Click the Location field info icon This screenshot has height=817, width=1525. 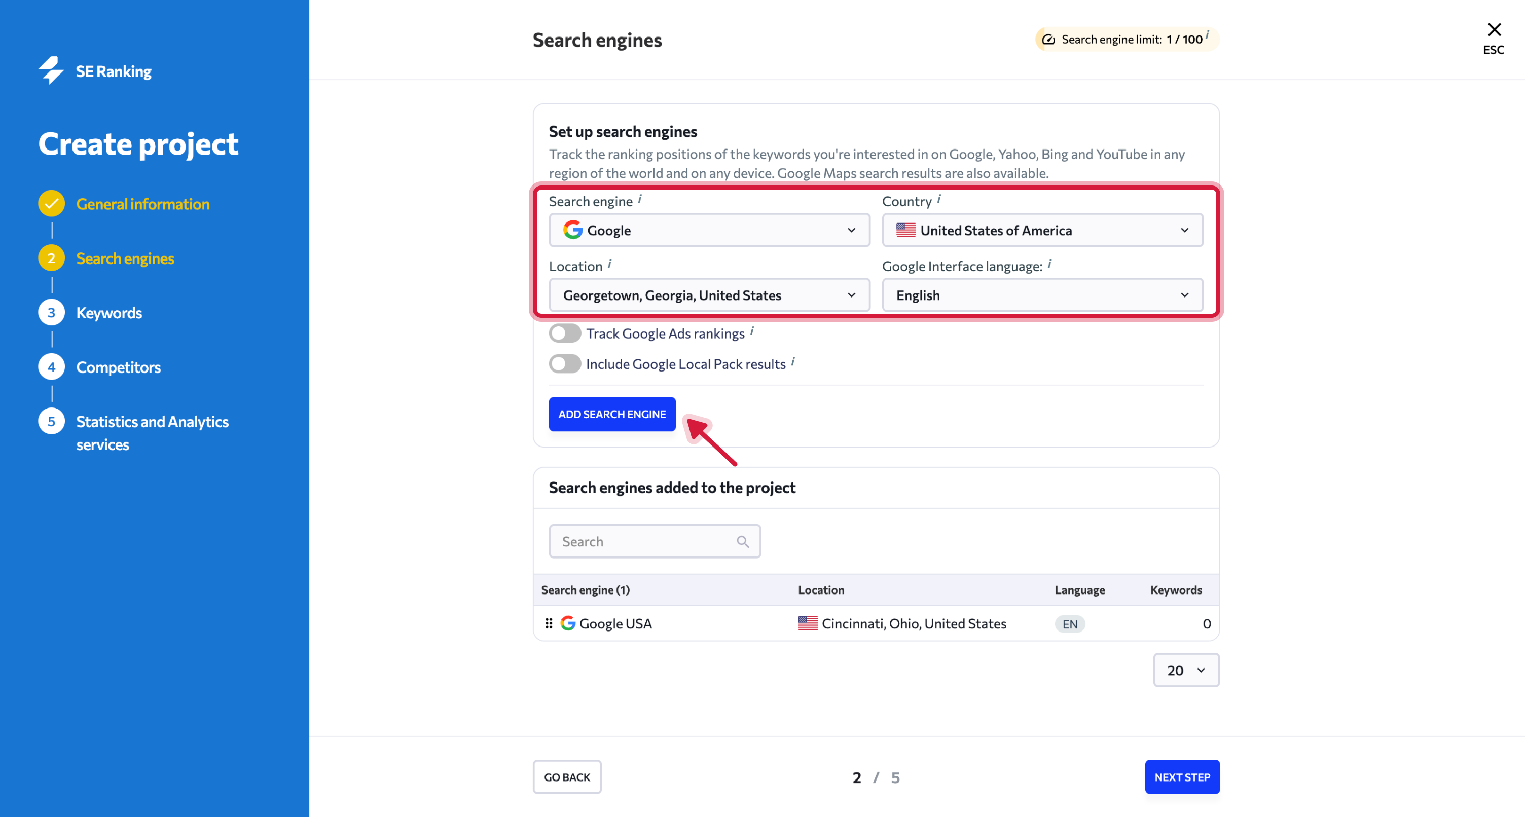(x=609, y=264)
